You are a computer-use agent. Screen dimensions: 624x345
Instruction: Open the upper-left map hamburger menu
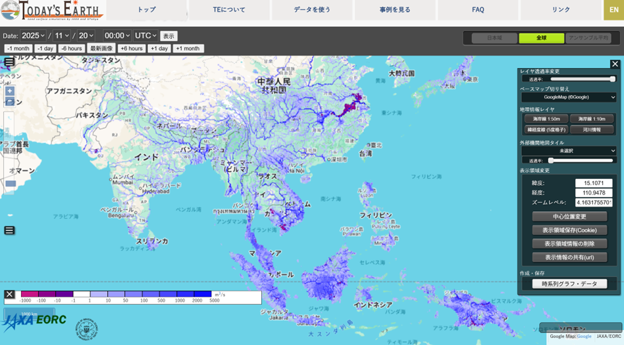9,62
